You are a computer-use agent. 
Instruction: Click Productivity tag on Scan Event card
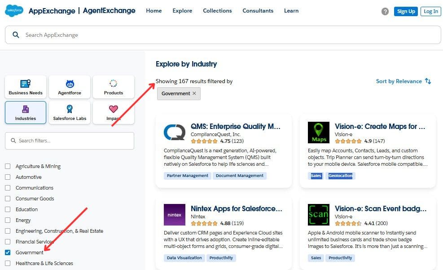click(x=340, y=258)
